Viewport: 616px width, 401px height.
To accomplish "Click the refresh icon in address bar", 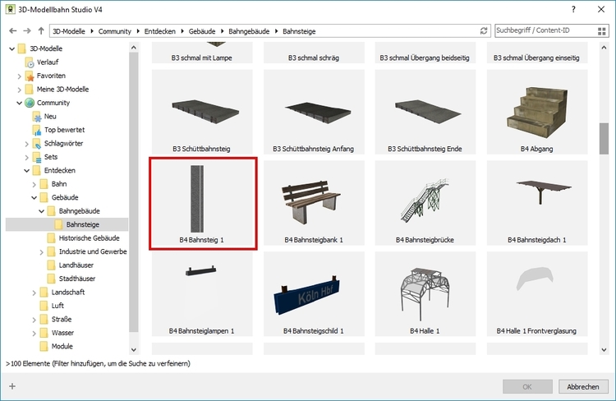I will 484,30.
